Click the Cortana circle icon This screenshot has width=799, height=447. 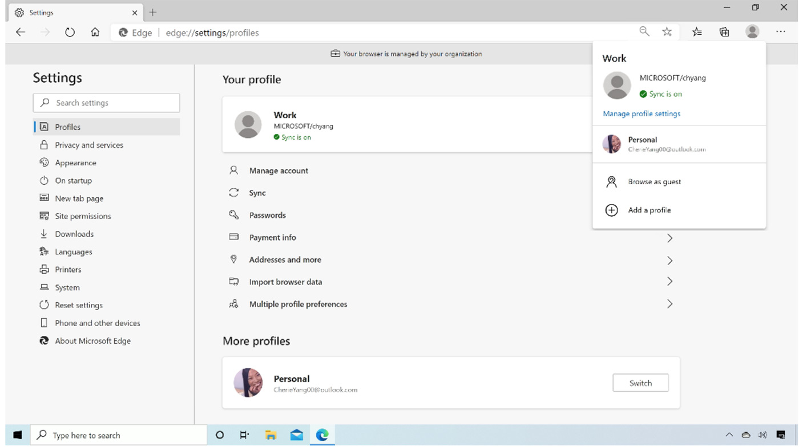click(x=220, y=436)
